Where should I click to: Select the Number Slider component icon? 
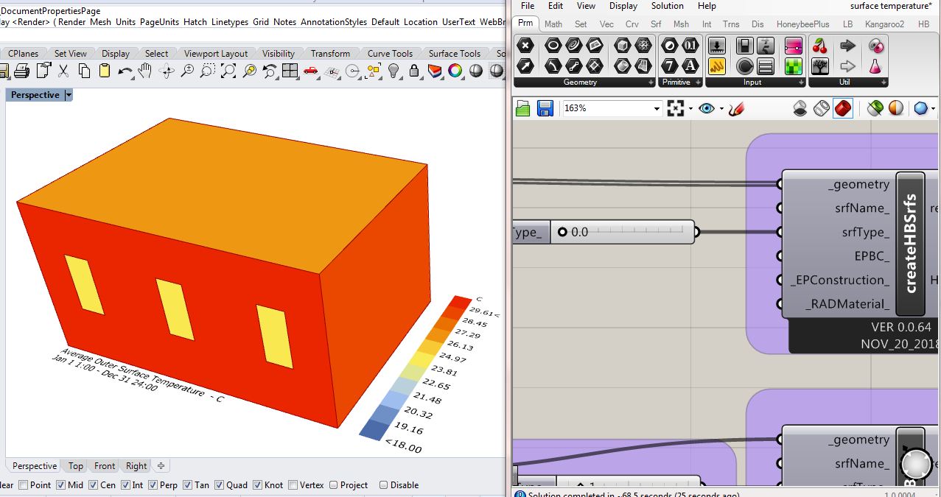tap(716, 46)
